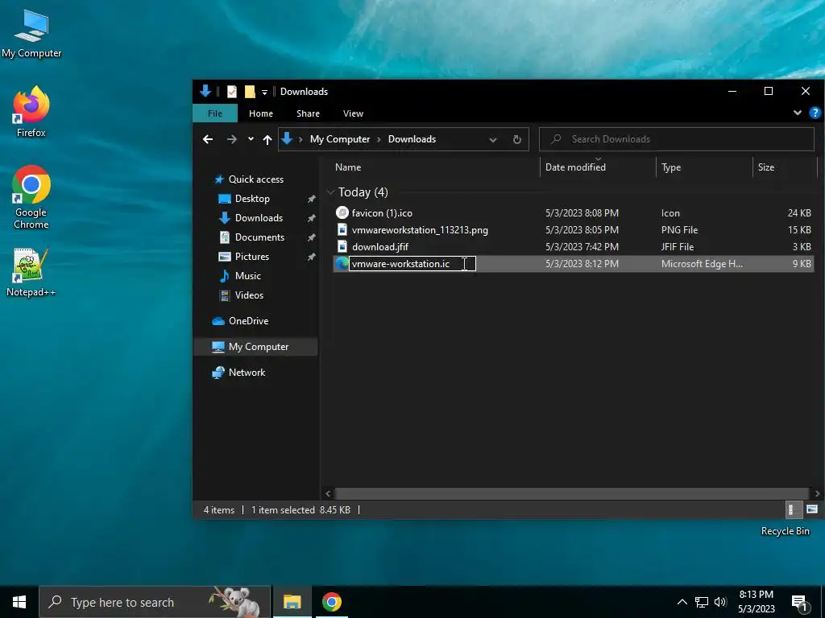Open Google Chrome desktop shortcut

pos(31,197)
